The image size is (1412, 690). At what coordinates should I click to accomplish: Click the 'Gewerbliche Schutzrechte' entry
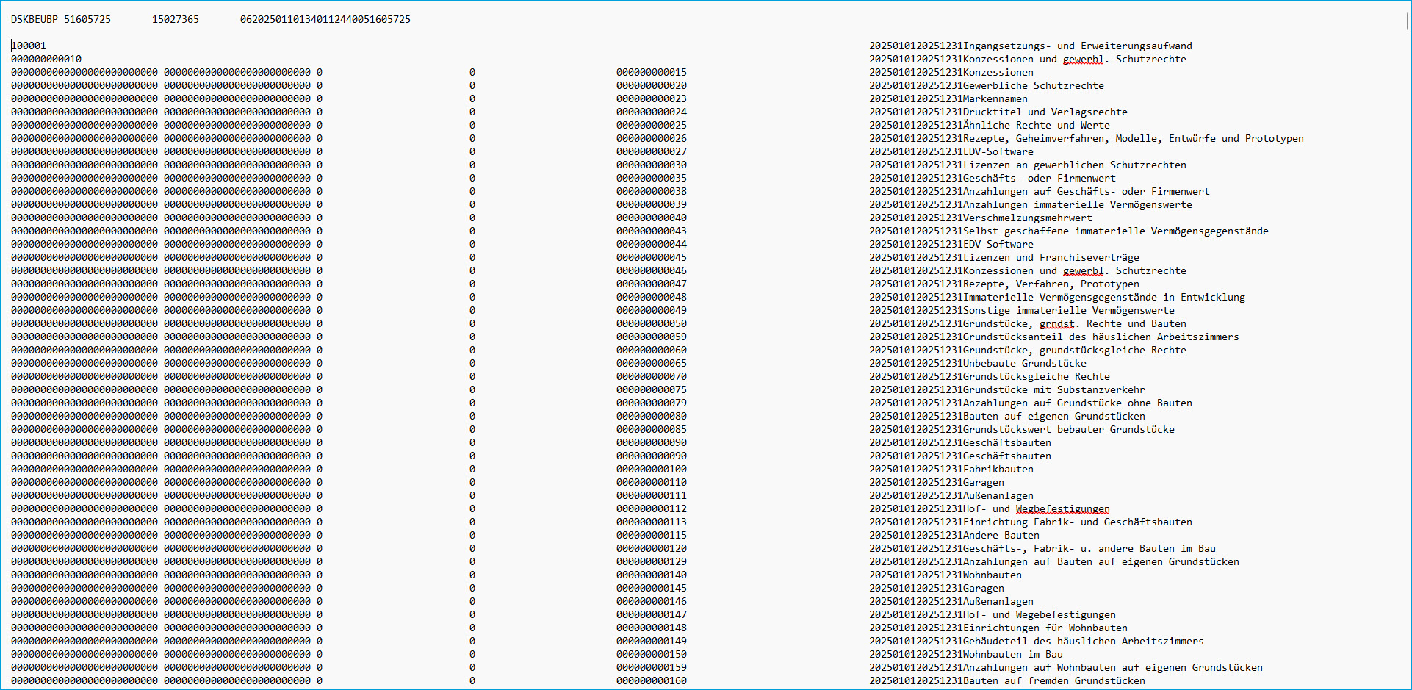[x=1034, y=85]
